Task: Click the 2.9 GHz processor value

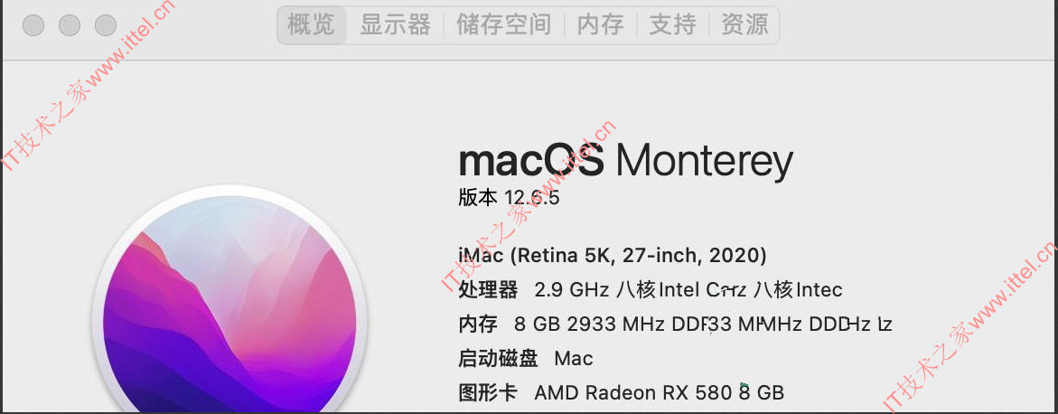Action: pyautogui.click(x=688, y=290)
